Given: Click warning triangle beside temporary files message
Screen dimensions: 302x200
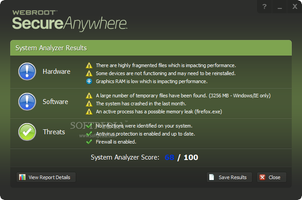Looking at the screenshot, I should coord(89,96).
